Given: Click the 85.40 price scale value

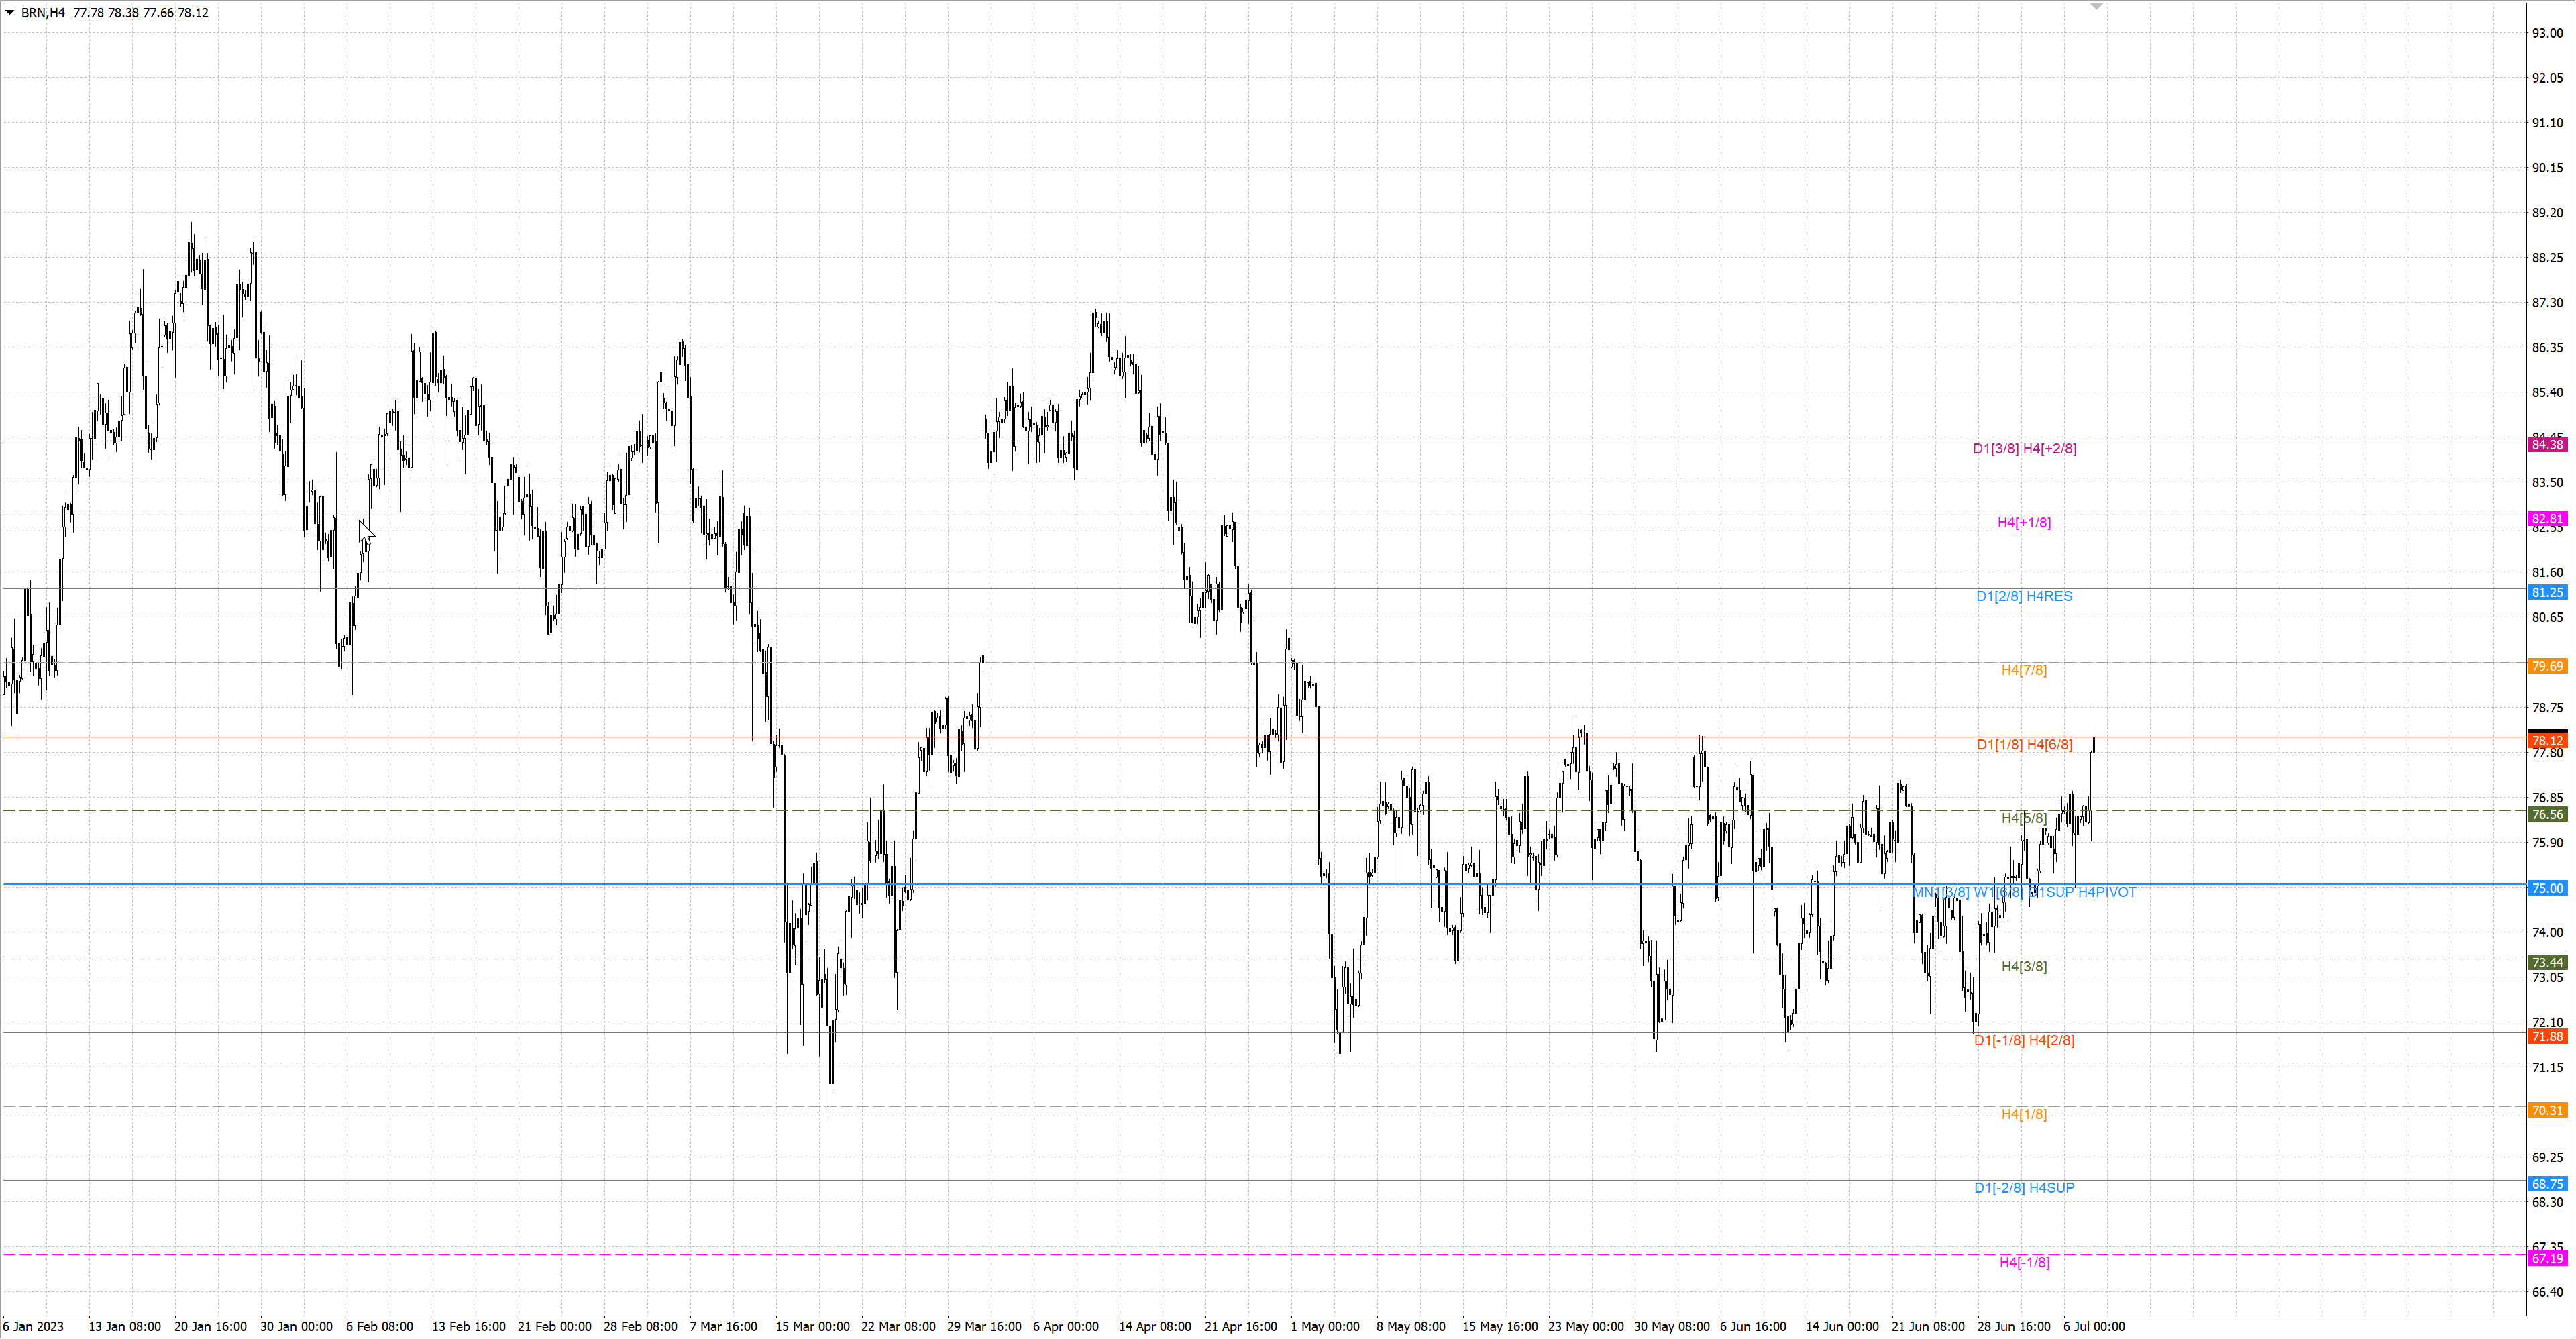Looking at the screenshot, I should (x=2547, y=393).
